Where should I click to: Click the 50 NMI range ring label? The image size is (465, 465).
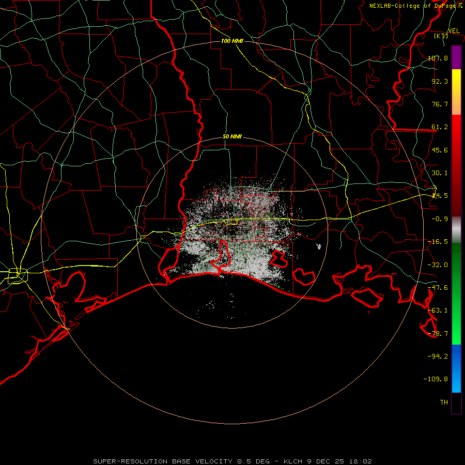click(232, 137)
